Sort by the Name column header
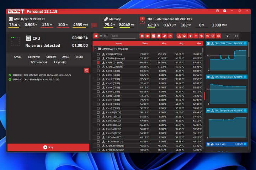 (x=118, y=44)
